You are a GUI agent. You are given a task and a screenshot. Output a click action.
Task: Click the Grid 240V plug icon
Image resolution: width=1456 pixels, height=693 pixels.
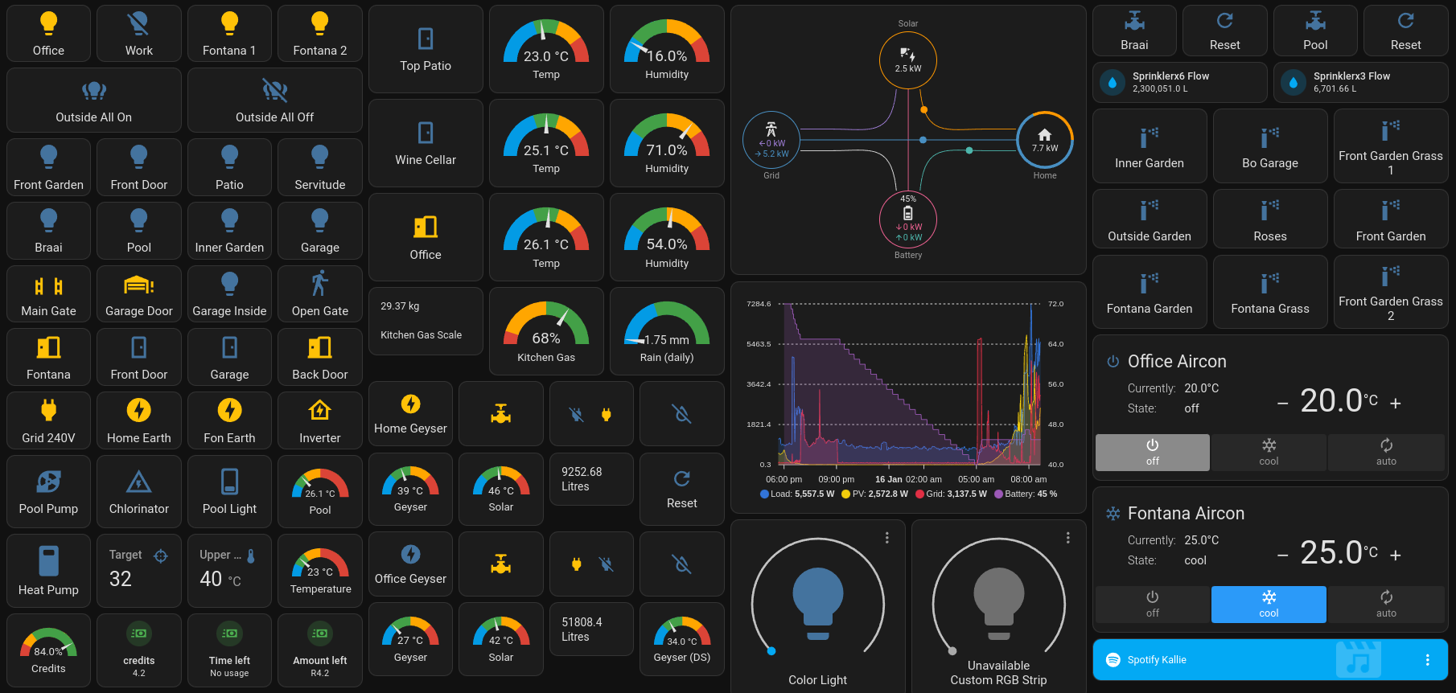[x=48, y=410]
